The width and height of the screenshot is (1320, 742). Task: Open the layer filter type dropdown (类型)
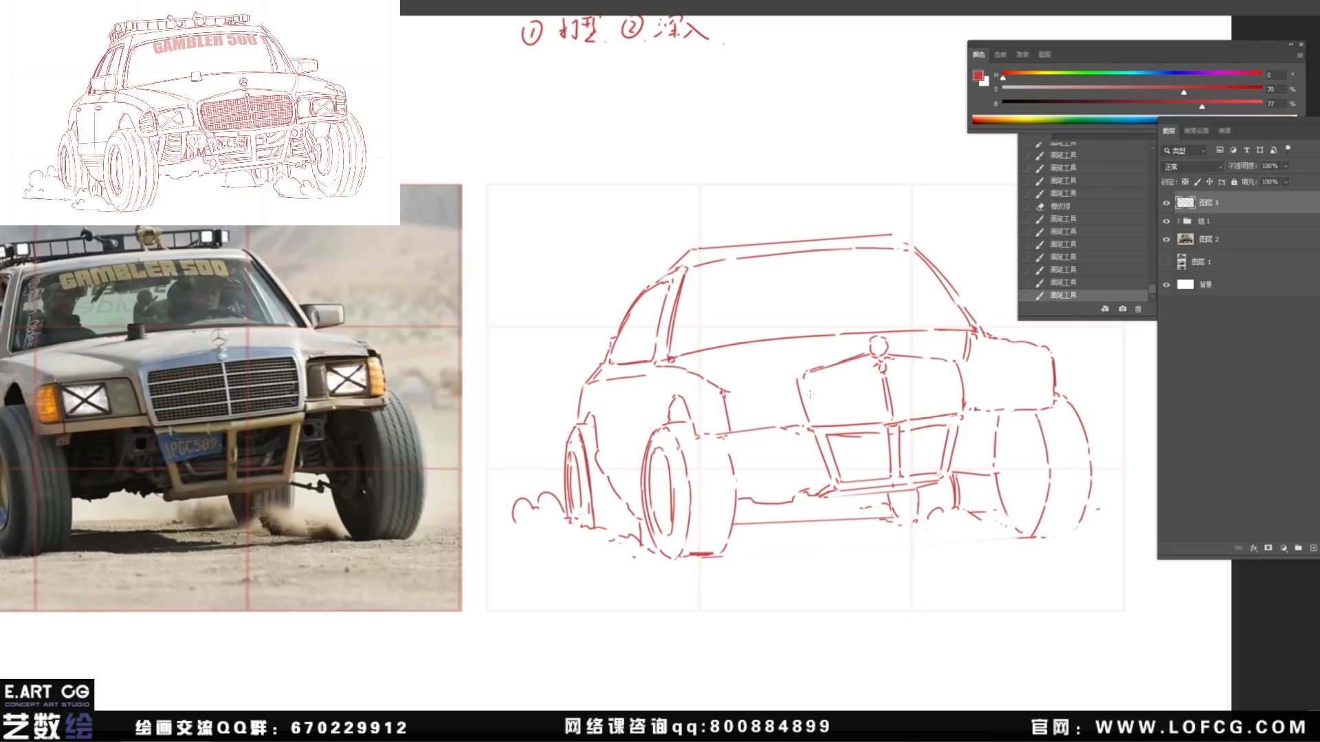(x=1184, y=150)
